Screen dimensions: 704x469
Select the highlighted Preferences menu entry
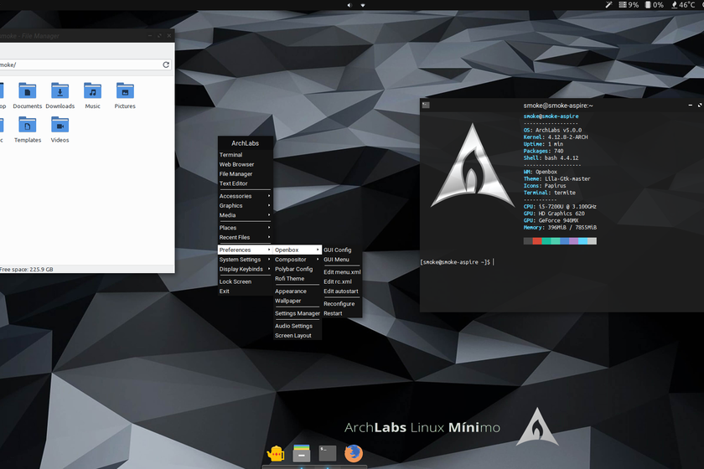[245, 250]
